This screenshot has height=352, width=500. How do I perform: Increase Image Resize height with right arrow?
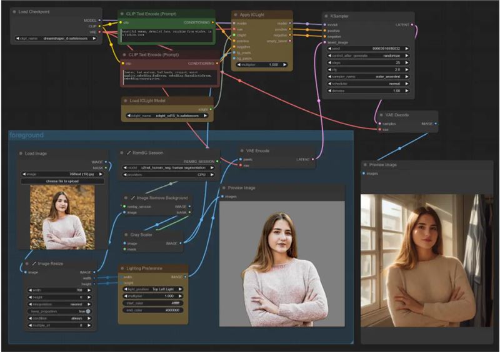[x=89, y=297]
